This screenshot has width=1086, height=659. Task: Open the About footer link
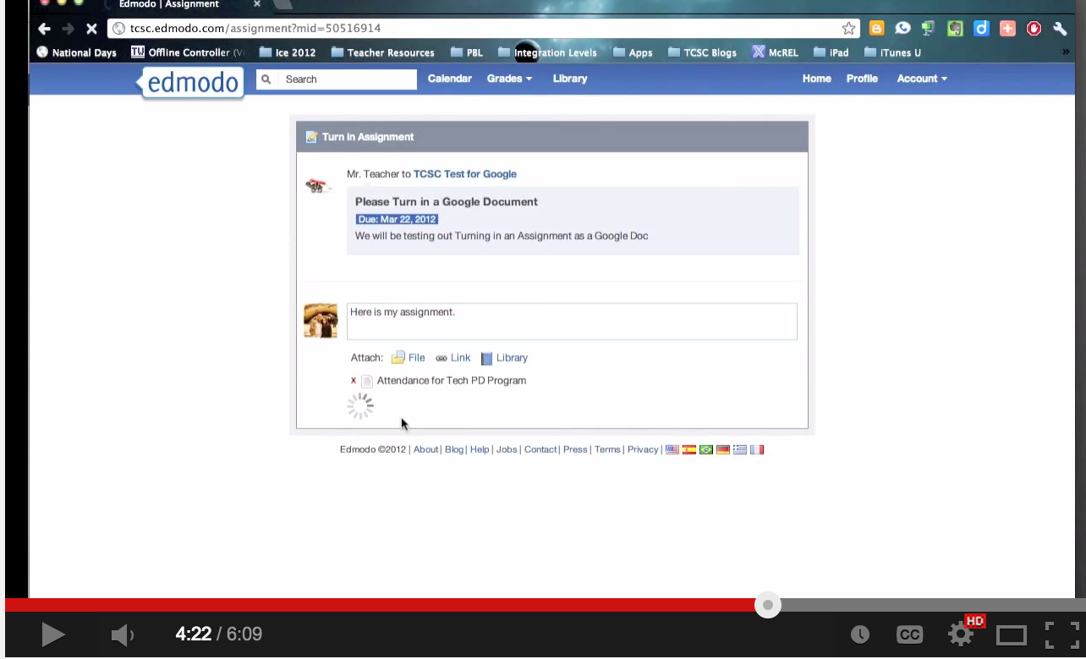point(425,449)
